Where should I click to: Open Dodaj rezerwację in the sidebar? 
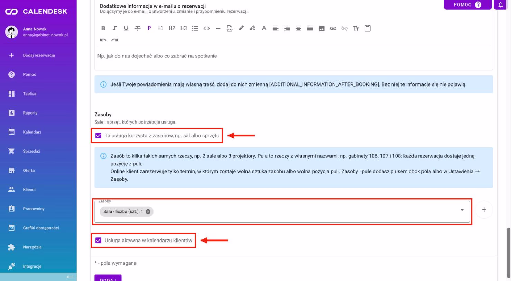[x=38, y=55]
